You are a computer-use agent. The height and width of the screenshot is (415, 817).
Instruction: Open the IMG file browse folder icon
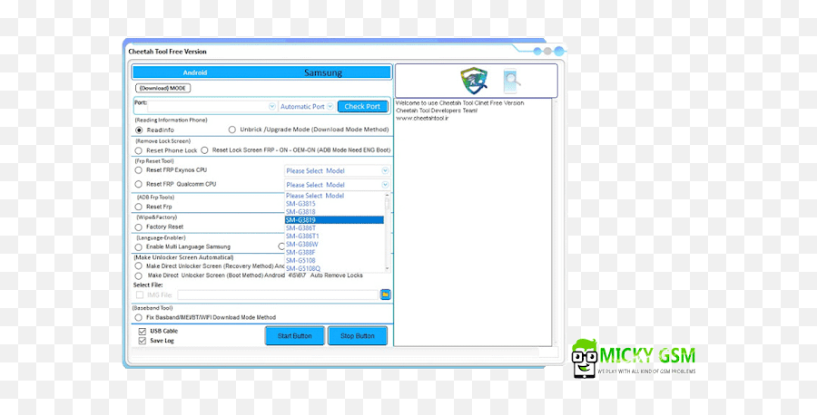[x=385, y=294]
